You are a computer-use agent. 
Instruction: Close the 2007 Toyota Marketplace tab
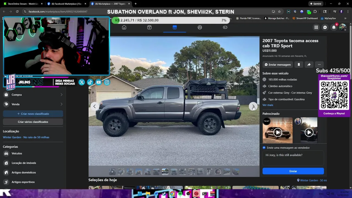pos(129,4)
